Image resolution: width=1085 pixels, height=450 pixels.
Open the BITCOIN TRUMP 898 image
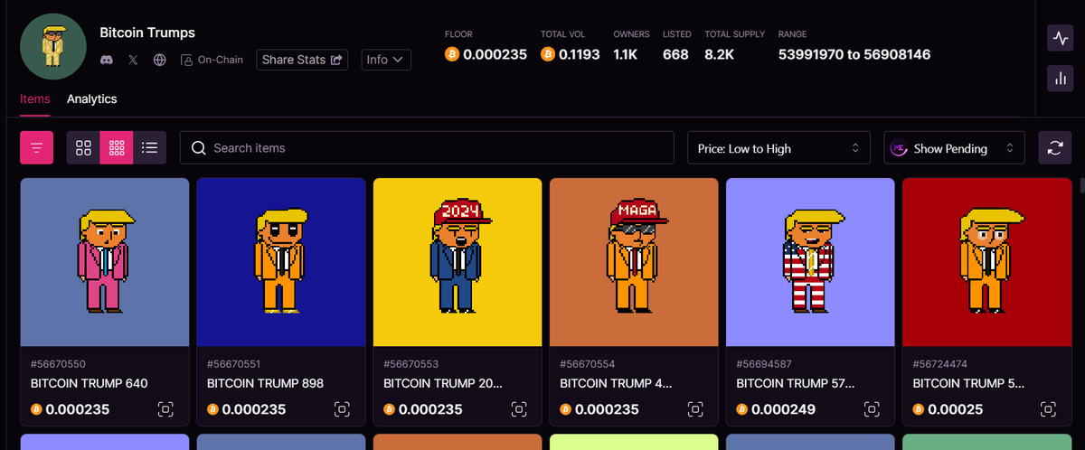(281, 262)
